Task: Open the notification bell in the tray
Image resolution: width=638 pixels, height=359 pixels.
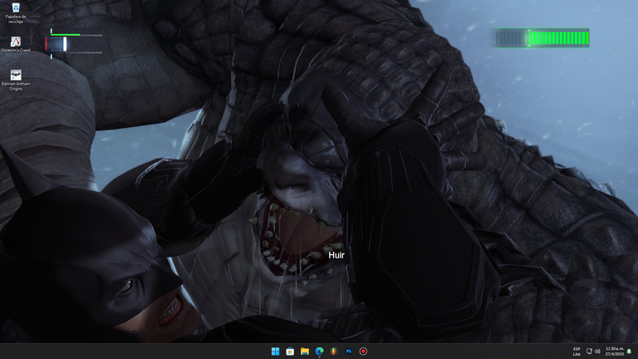Action: (629, 352)
